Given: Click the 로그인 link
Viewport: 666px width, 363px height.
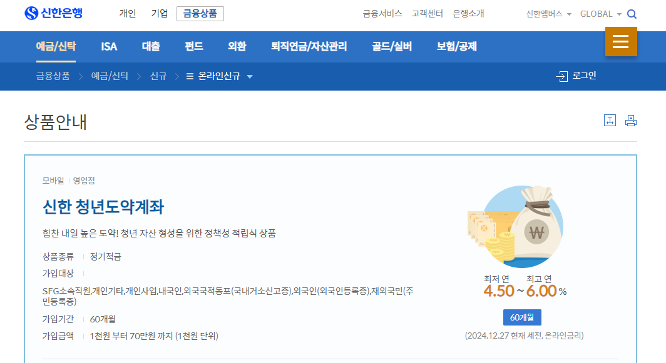Looking at the screenshot, I should pos(584,76).
